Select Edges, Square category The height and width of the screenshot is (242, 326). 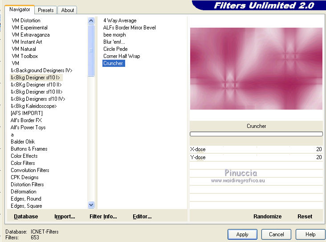(26, 206)
